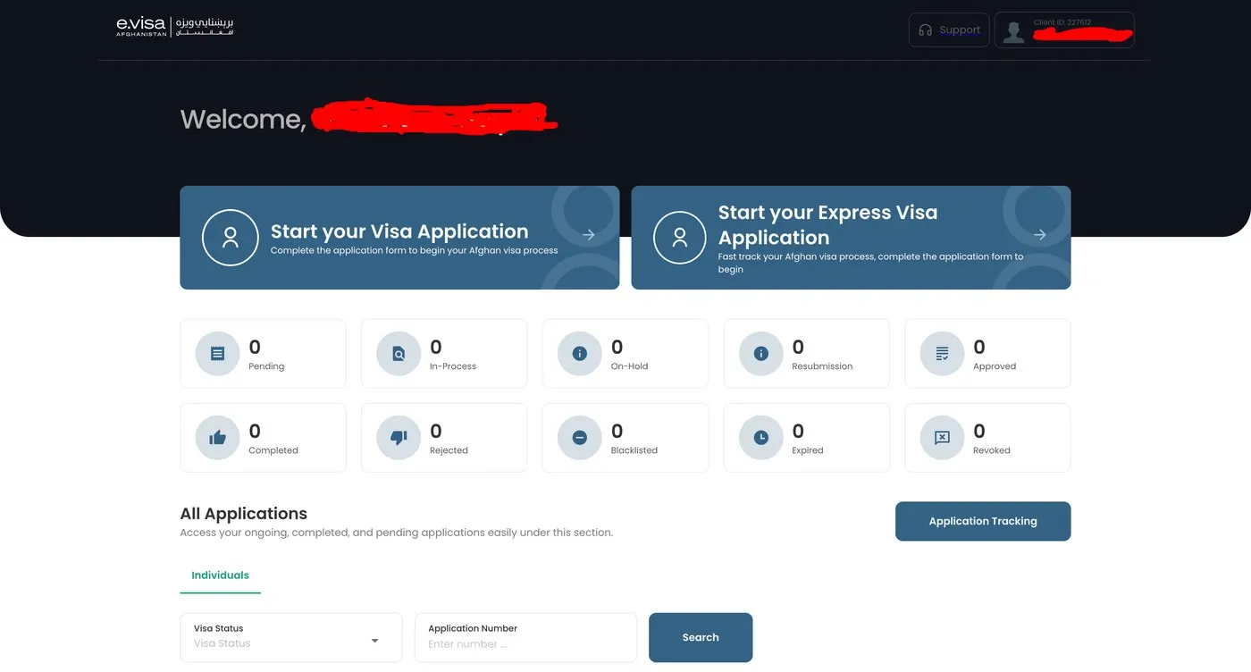The image size is (1251, 672).
Task: Click the In-Process magnifier document icon
Action: (399, 354)
